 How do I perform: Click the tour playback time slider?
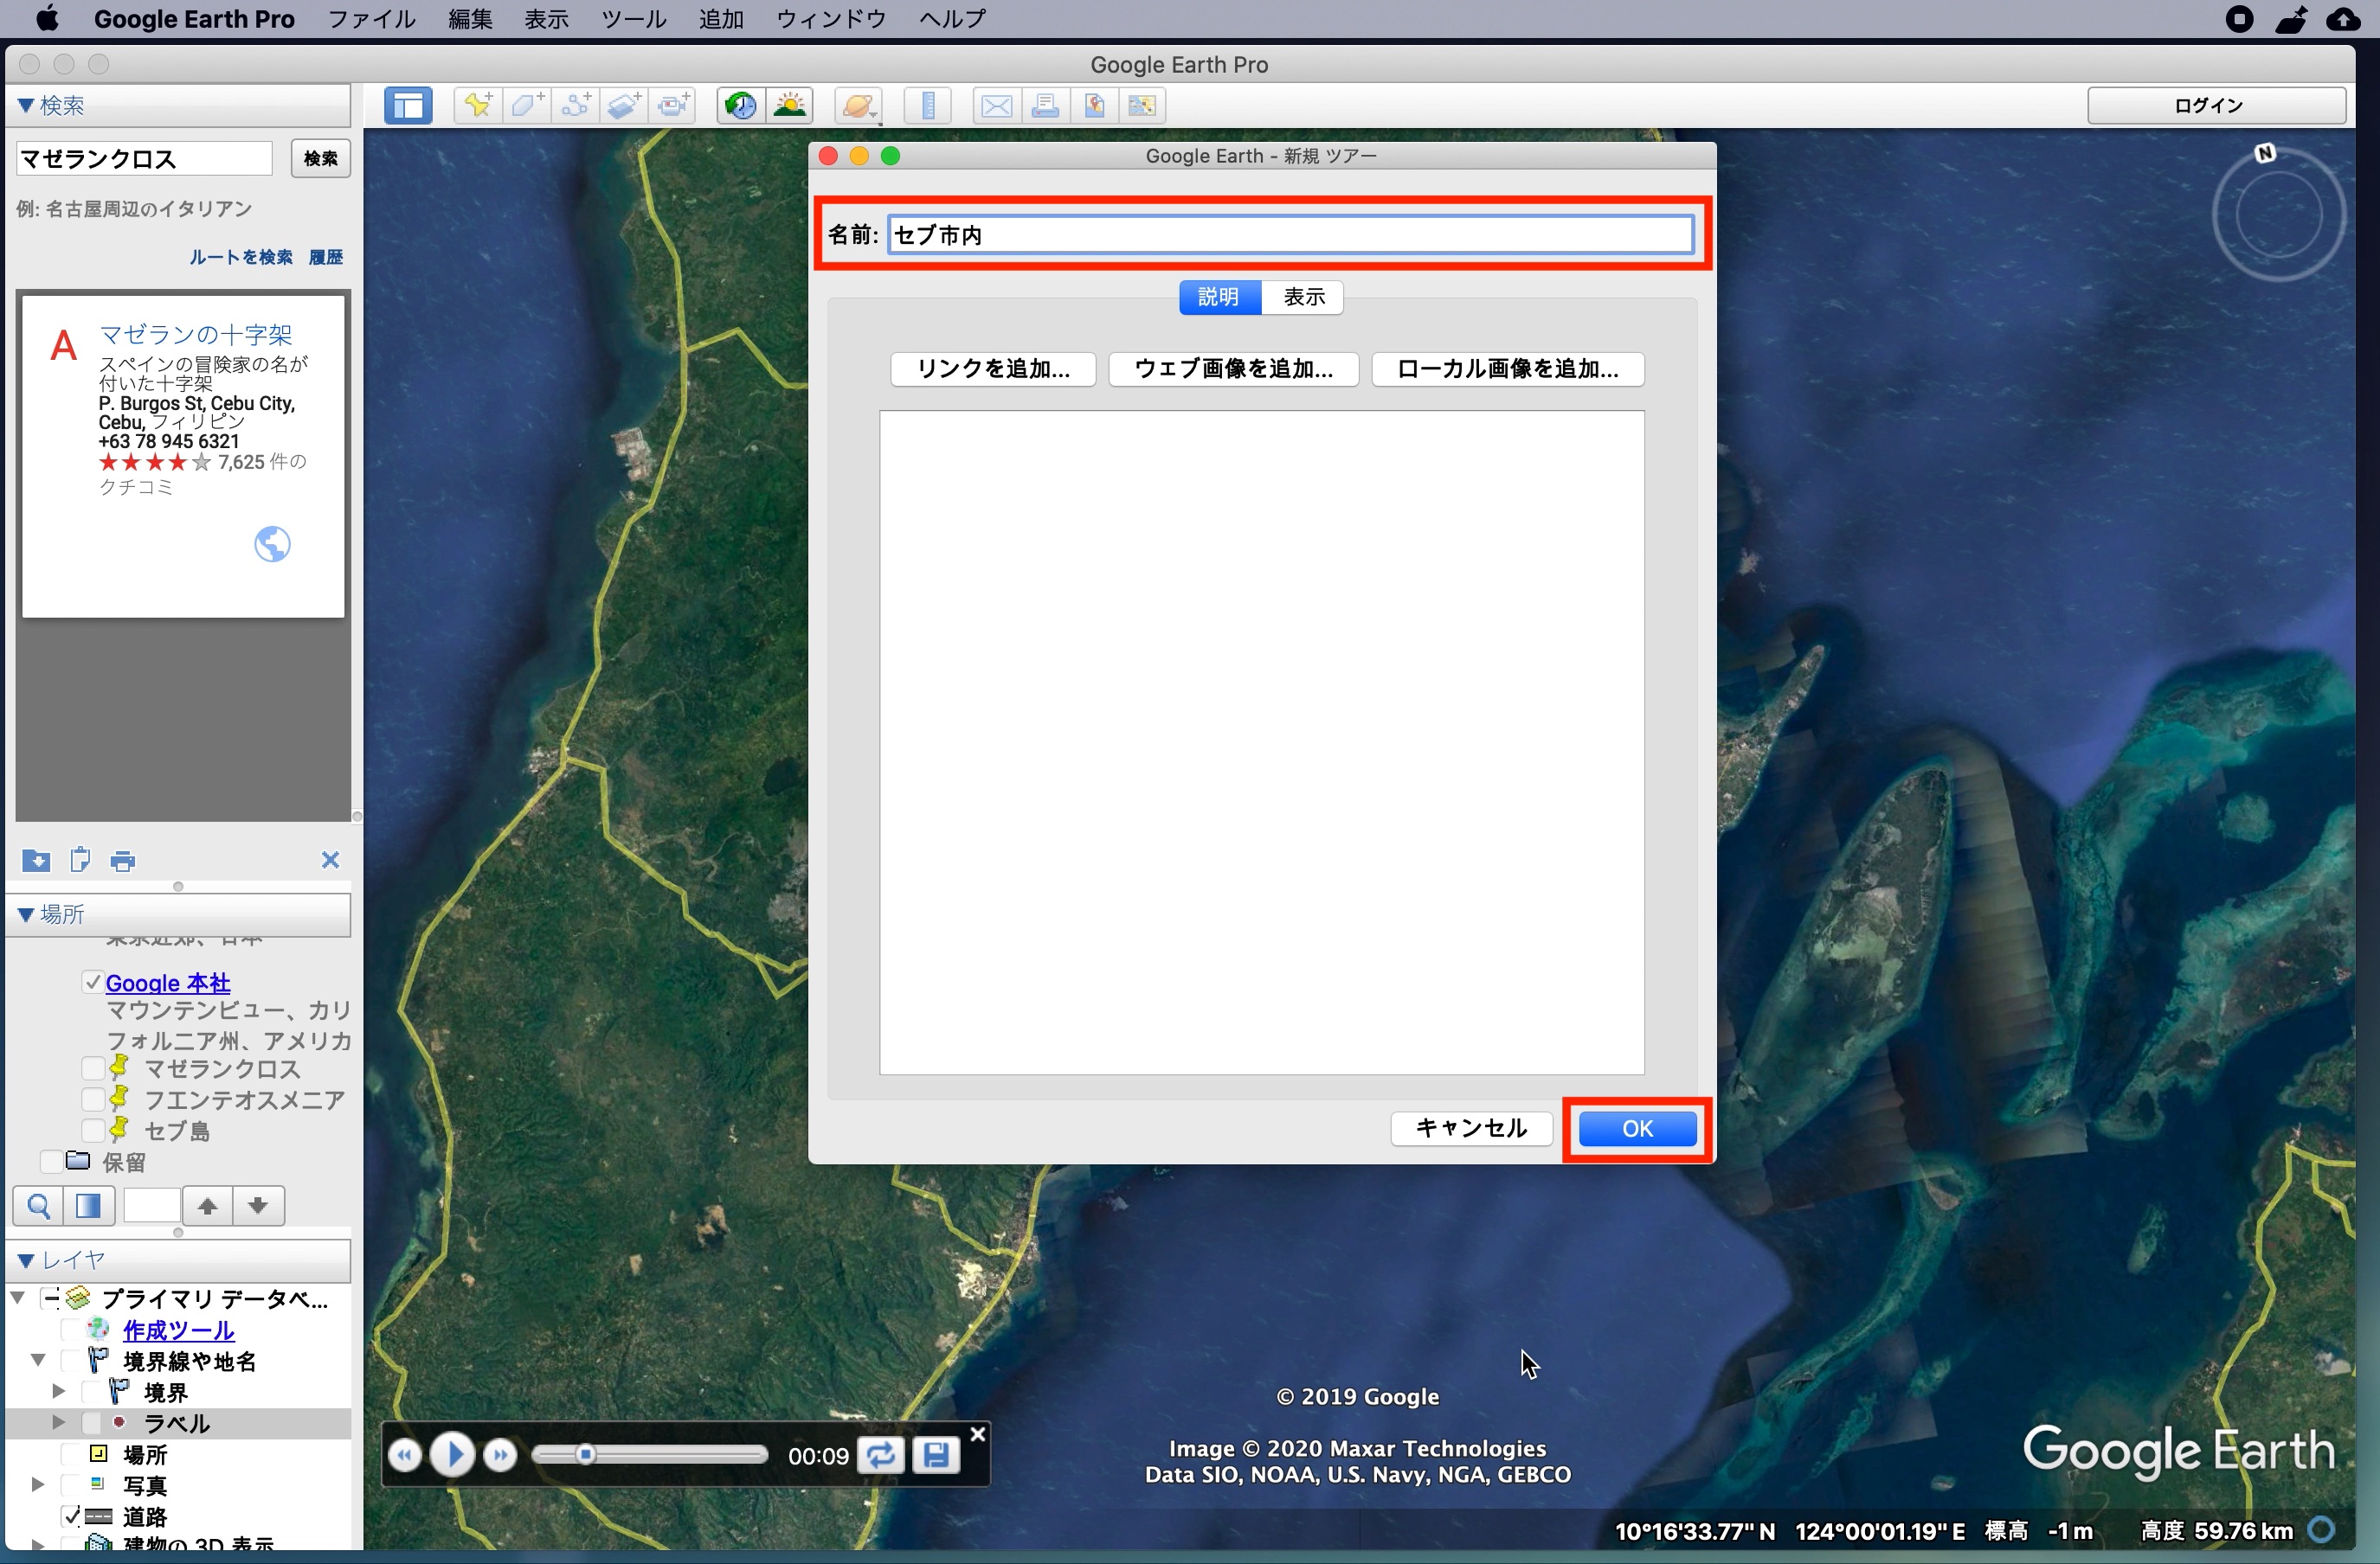pos(649,1455)
